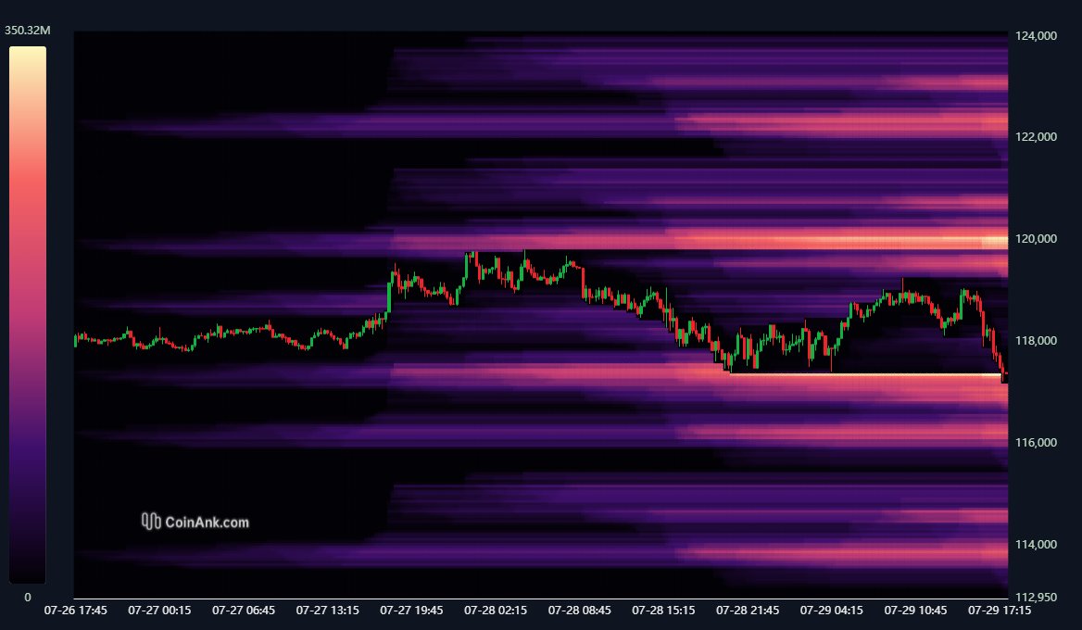Click the color scale gradient bar

click(28, 315)
